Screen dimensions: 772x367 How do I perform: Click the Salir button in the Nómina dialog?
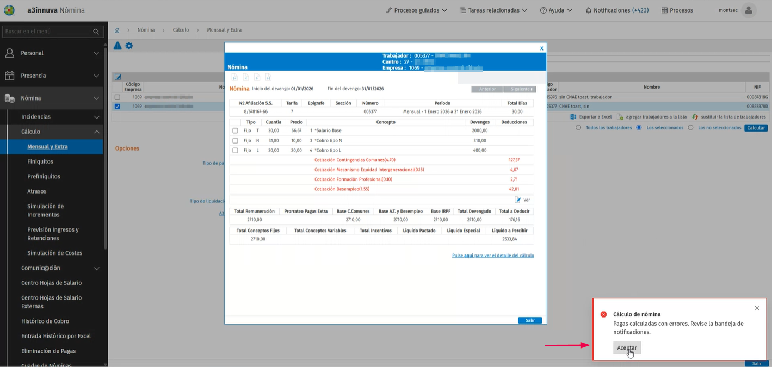530,320
